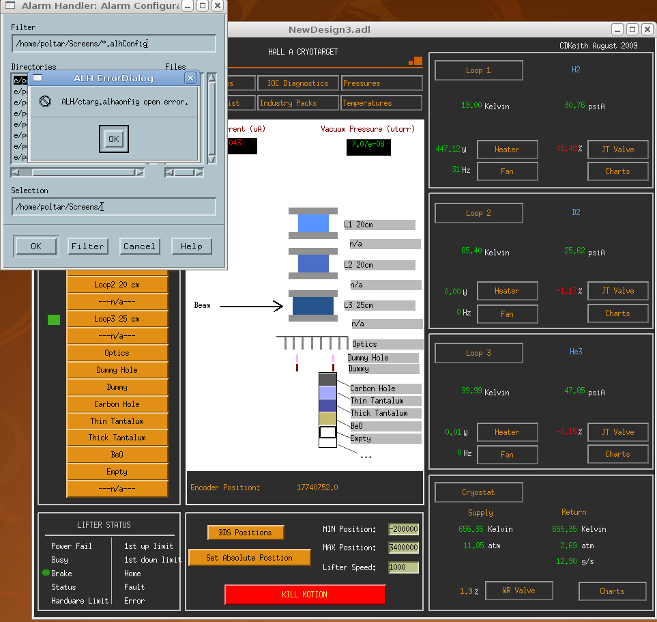Open the Loop 3 panel button

click(x=478, y=353)
